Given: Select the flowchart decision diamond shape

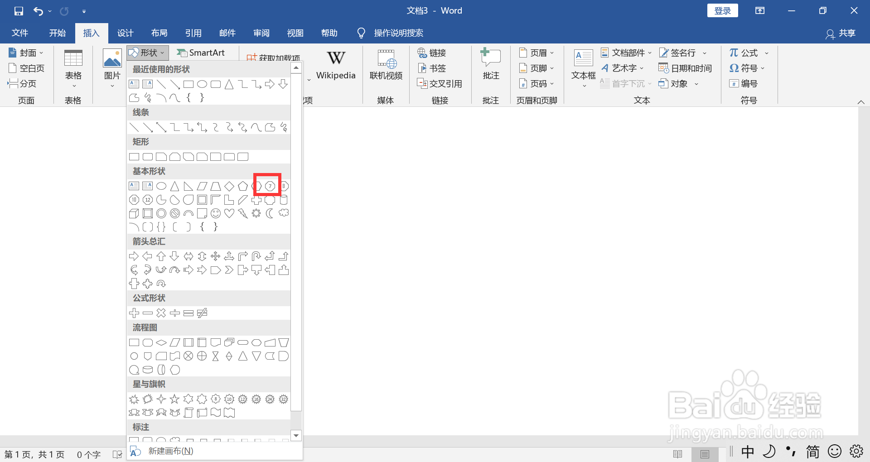Looking at the screenshot, I should tap(161, 342).
